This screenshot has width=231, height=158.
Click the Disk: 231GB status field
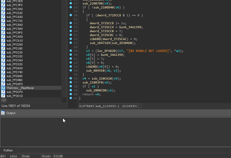coord(52,156)
